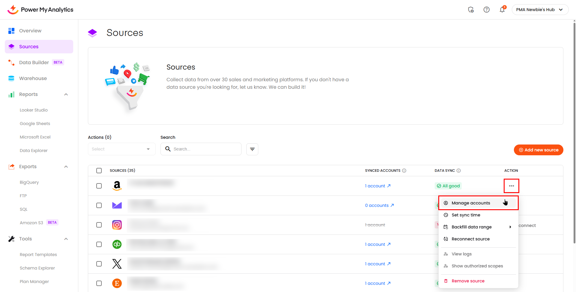Select the checkbox for the X source
The height and width of the screenshot is (292, 576).
tap(99, 264)
